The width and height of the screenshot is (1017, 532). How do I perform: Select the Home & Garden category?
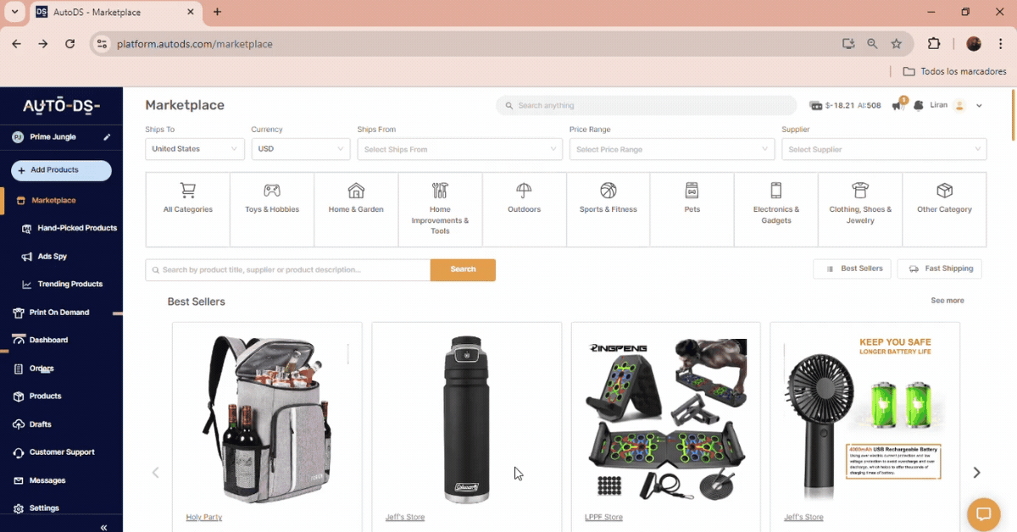tap(356, 209)
